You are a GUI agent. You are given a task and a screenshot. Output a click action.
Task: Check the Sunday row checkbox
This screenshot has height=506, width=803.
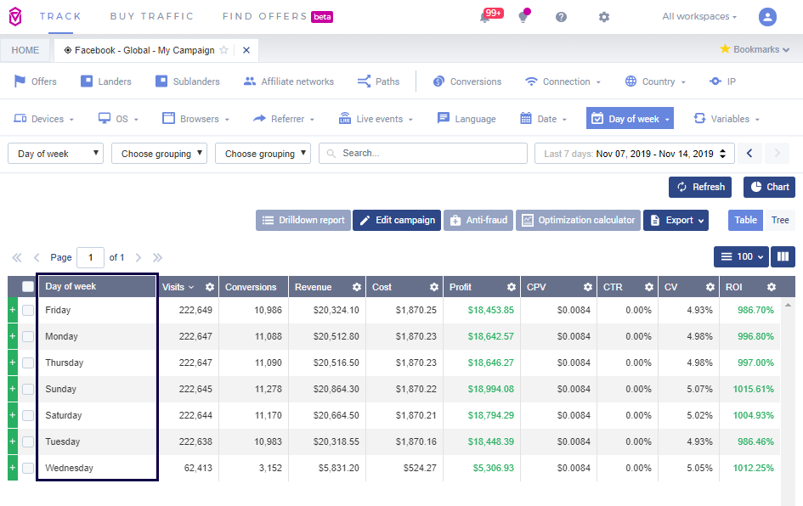tap(28, 390)
